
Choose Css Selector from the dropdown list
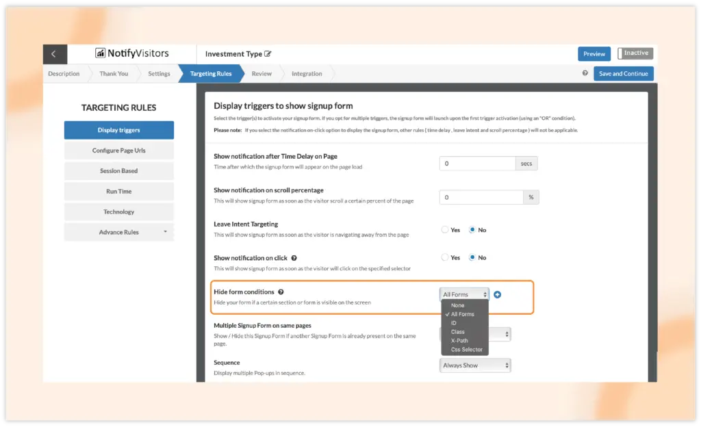[466, 350]
